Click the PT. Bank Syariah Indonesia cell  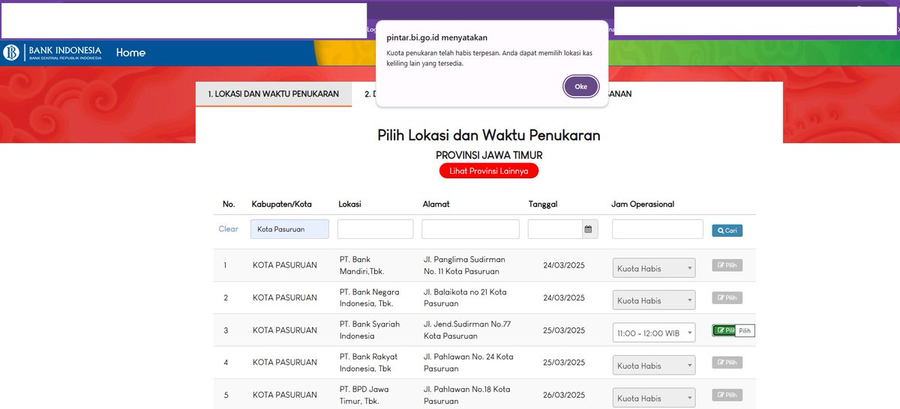(370, 330)
